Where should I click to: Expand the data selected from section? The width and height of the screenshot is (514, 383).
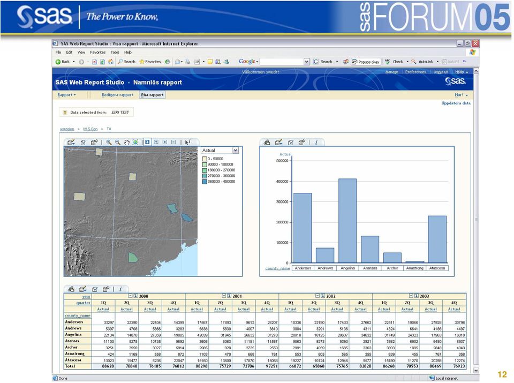[65, 112]
